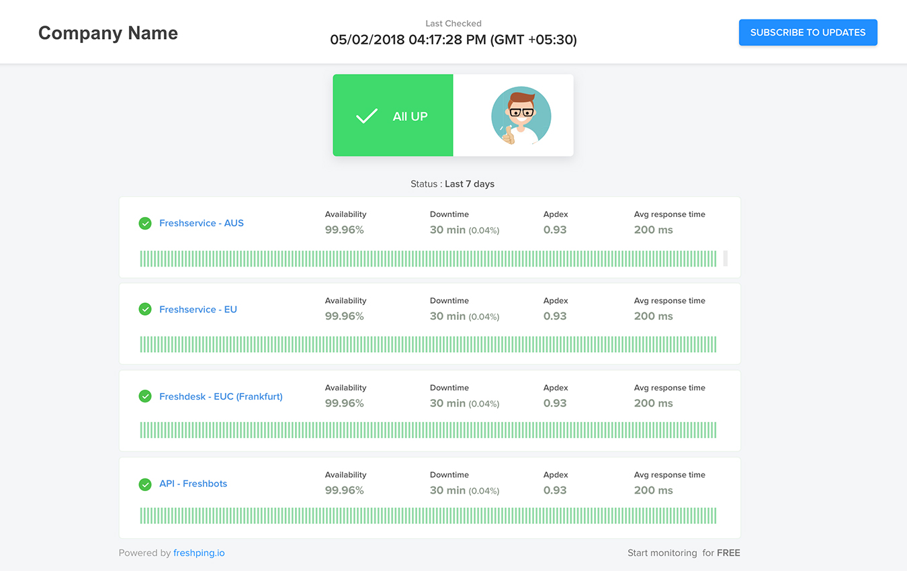The width and height of the screenshot is (907, 571).
Task: Click the 99.96% availability value for API - Freshbots
Action: (345, 490)
